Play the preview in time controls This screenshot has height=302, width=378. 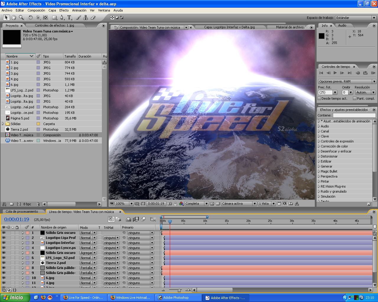pos(335,73)
